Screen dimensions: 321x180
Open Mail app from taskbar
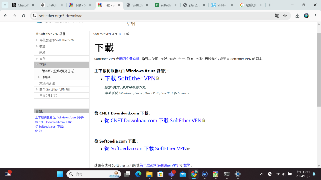click(182, 174)
